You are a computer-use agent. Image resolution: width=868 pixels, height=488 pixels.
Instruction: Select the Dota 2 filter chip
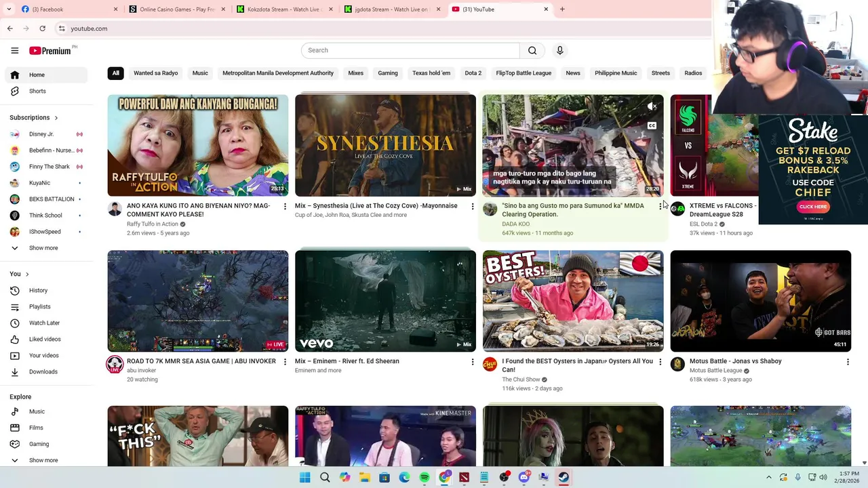(x=473, y=73)
